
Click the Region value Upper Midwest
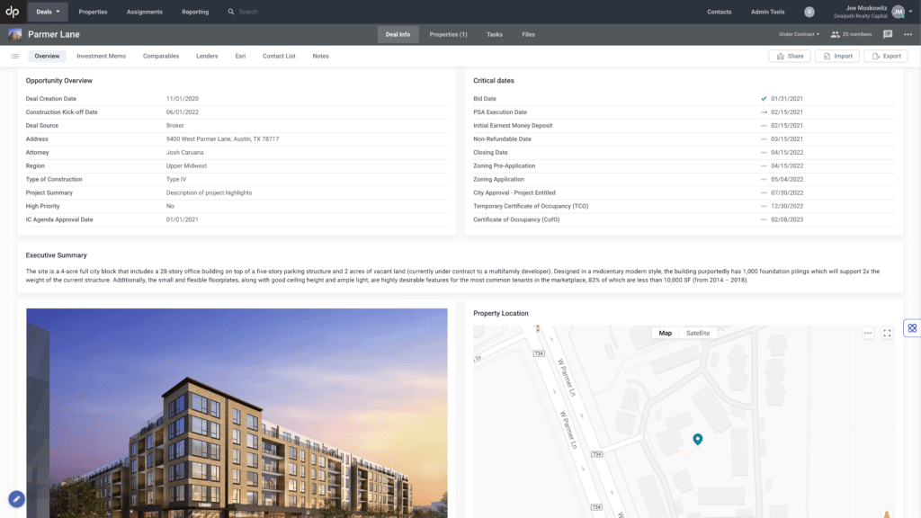[x=186, y=166]
